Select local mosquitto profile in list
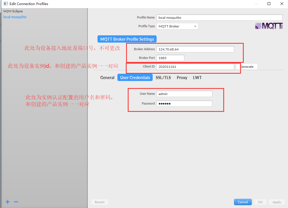The height and width of the screenshot is (208, 288). click(15, 17)
